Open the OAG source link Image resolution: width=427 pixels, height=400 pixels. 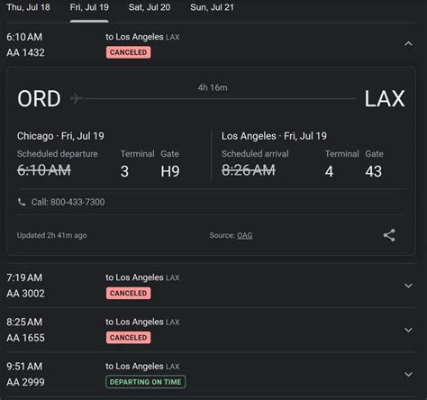click(245, 235)
